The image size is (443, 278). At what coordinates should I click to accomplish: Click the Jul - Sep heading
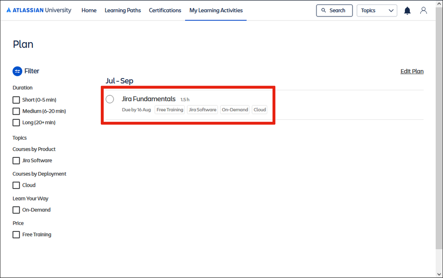119,81
